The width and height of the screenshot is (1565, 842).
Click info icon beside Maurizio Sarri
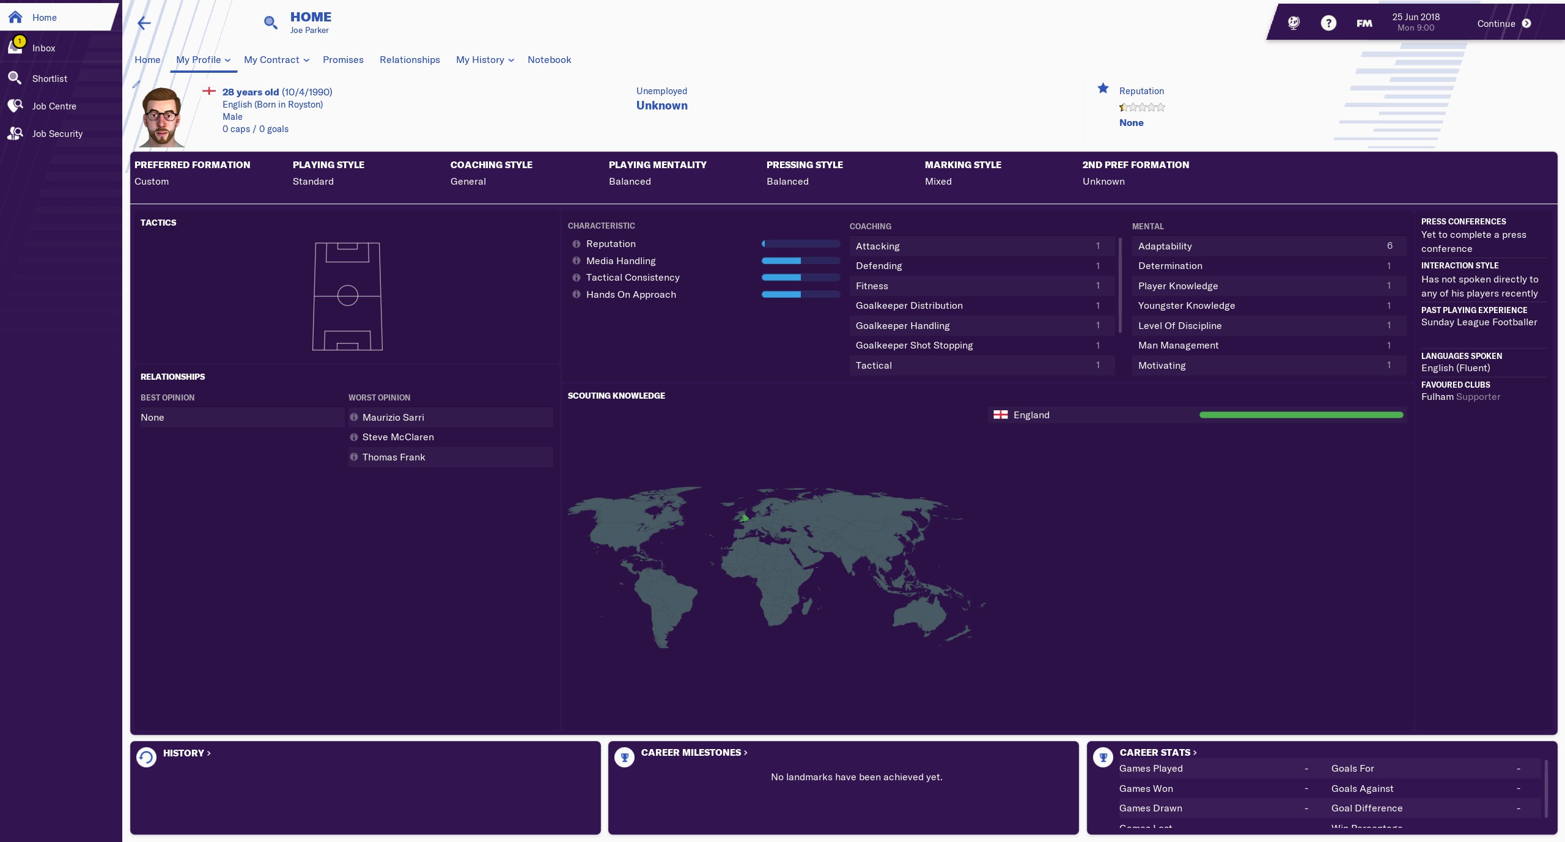pyautogui.click(x=354, y=417)
